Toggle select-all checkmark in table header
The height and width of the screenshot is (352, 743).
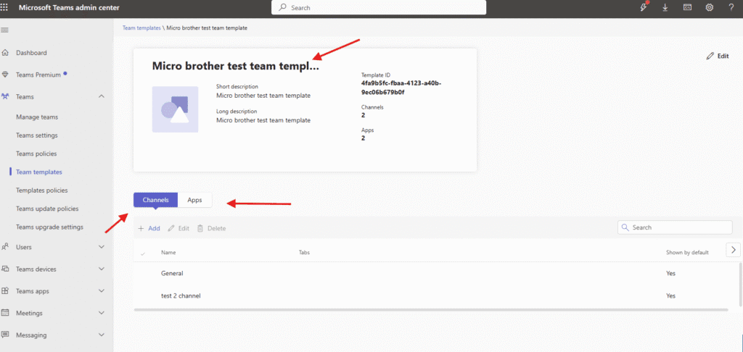tap(142, 253)
